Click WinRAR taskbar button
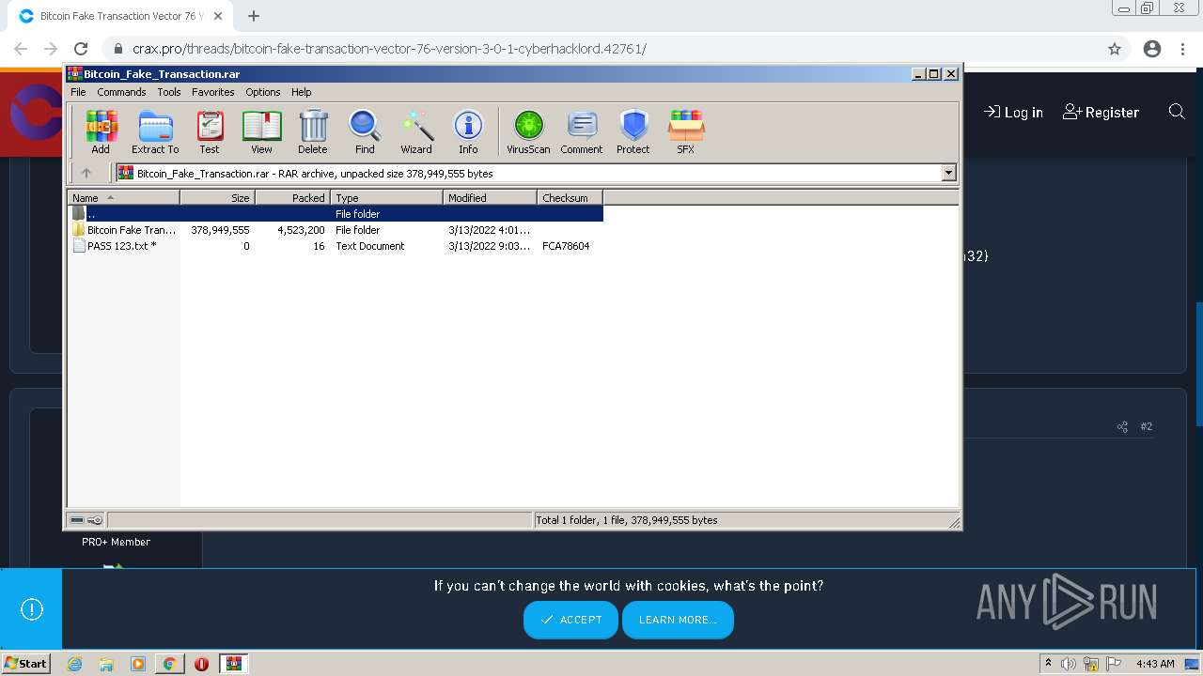This screenshot has height=676, width=1203. click(234, 664)
